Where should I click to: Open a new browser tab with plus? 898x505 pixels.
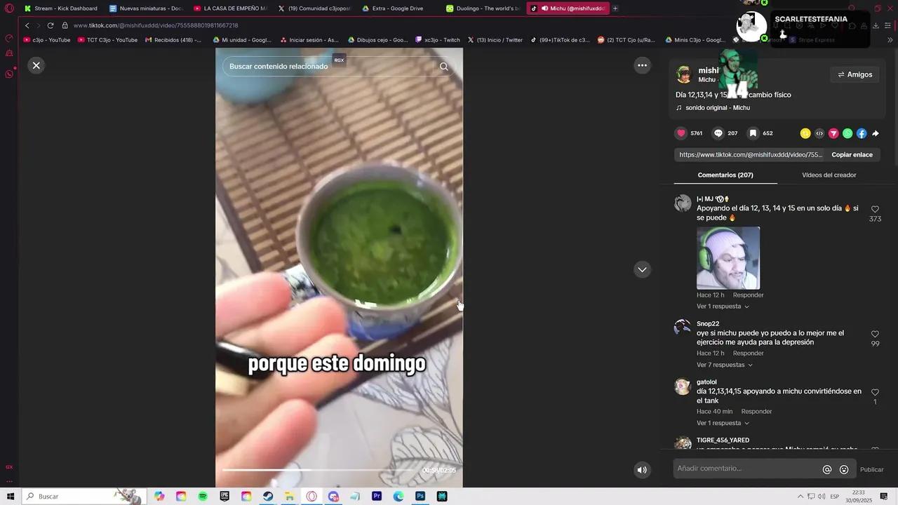coord(615,8)
